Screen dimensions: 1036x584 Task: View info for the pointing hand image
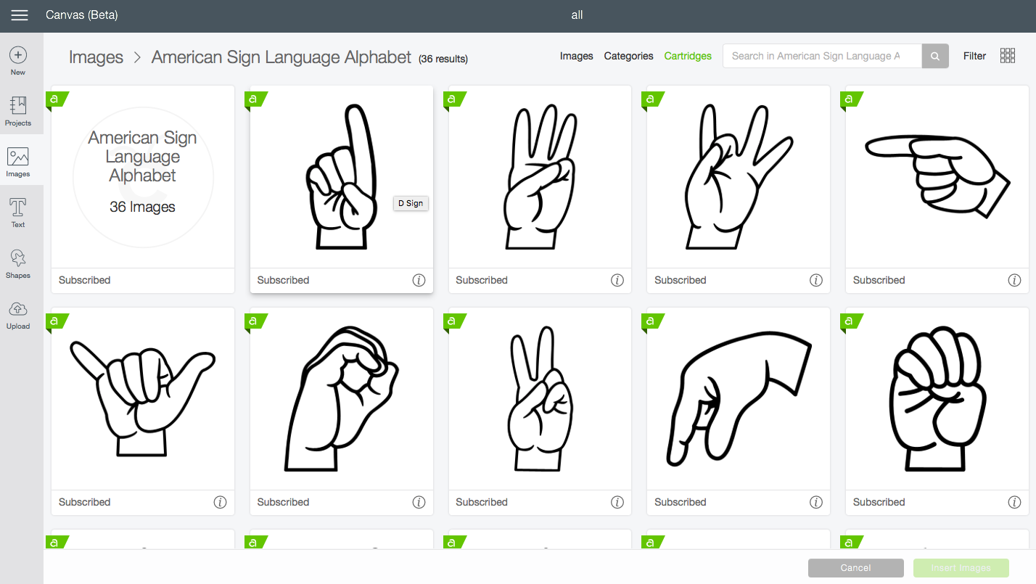(x=1014, y=279)
